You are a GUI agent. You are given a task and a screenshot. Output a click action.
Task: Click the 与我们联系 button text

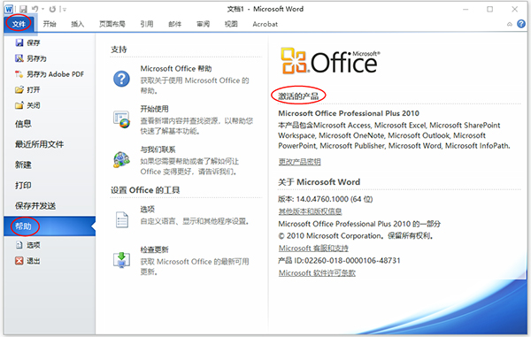(158, 149)
